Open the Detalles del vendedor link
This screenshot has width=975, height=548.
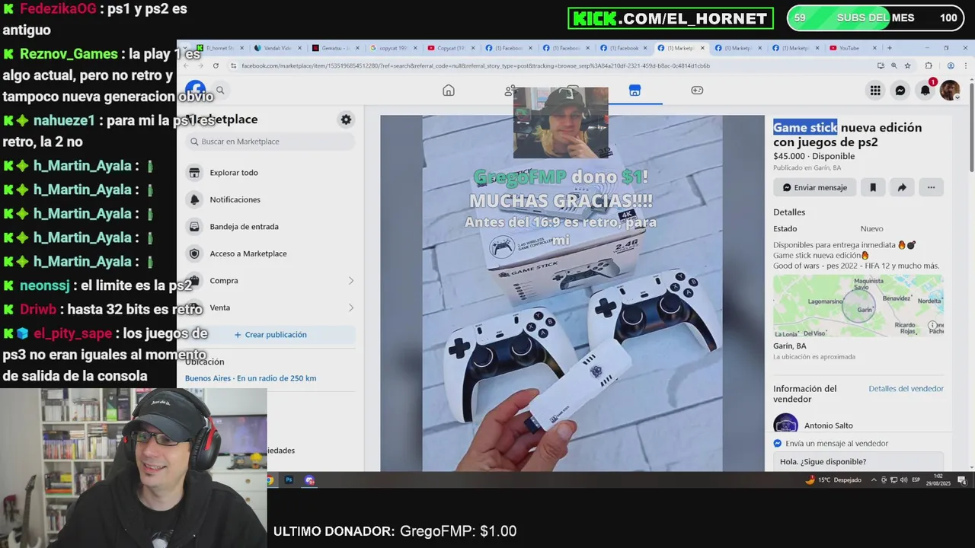coord(906,389)
